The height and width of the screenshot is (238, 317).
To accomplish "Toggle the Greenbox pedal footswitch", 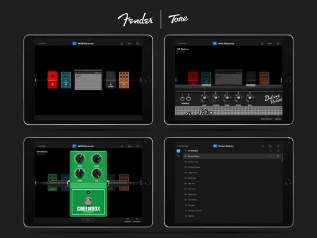I will click(88, 201).
